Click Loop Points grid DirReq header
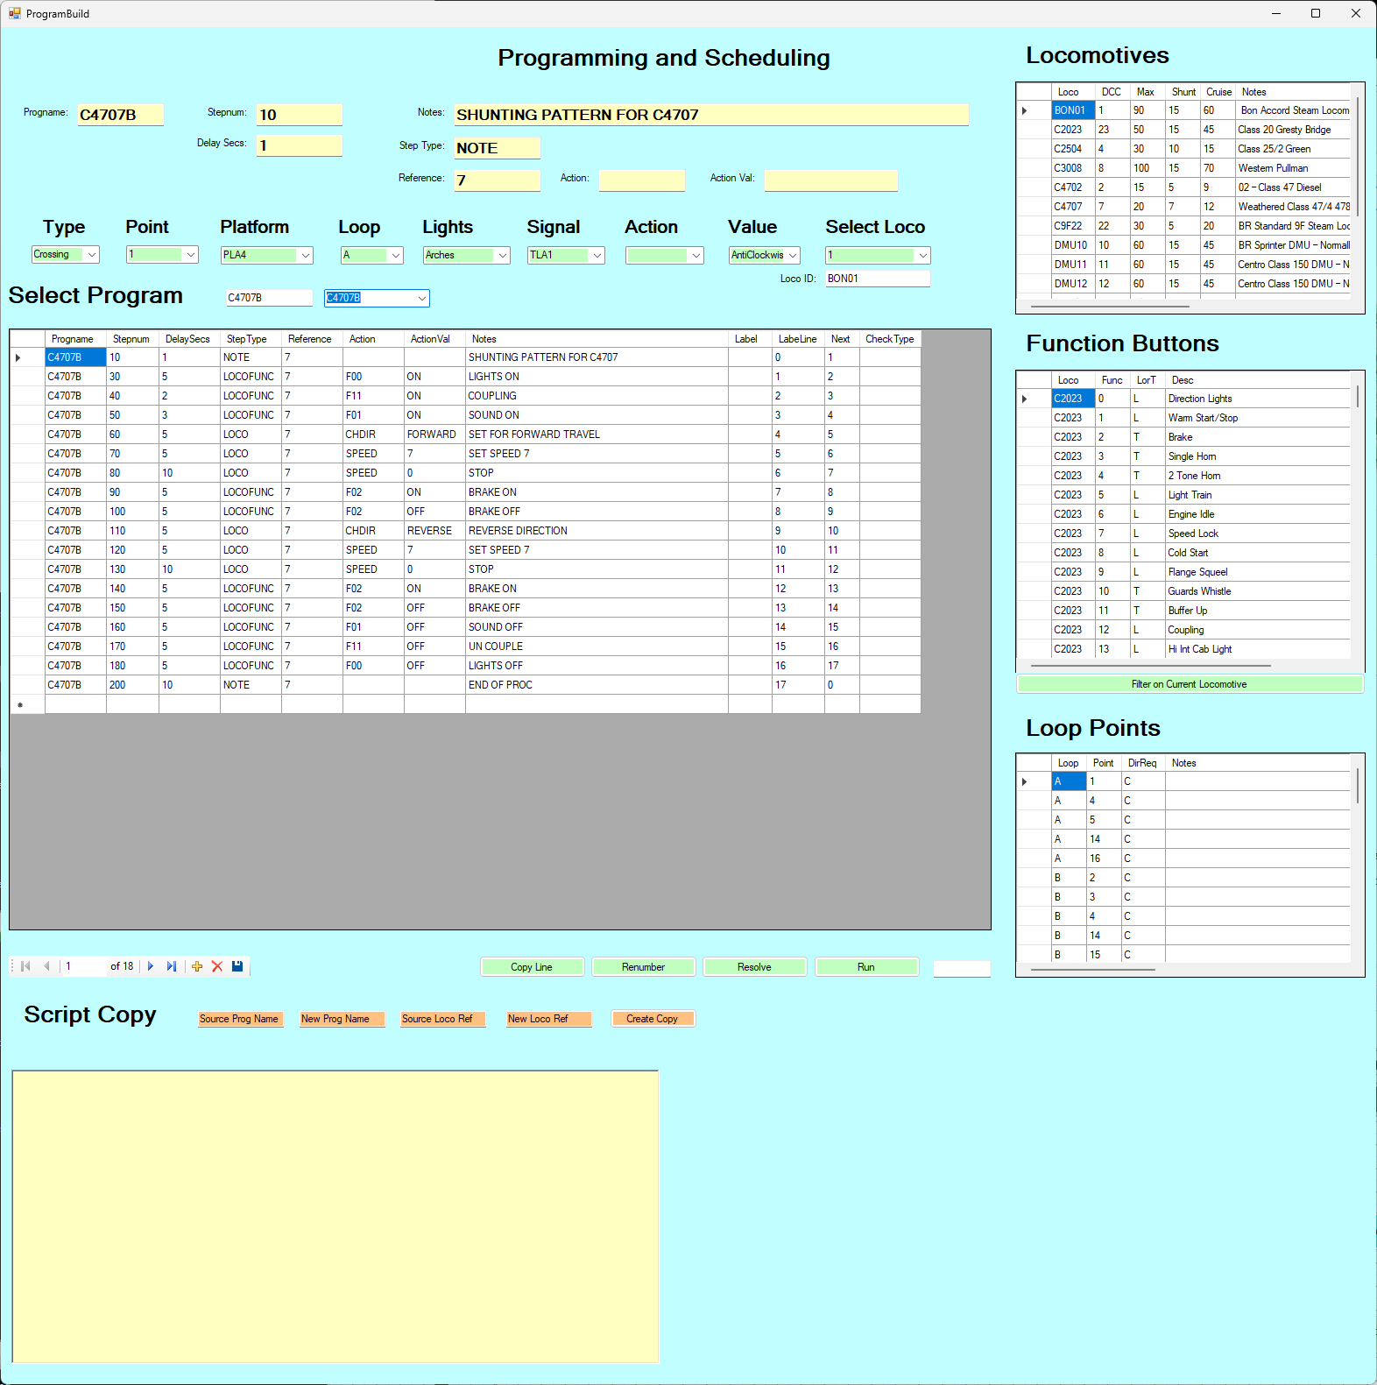The width and height of the screenshot is (1377, 1385). click(1142, 763)
